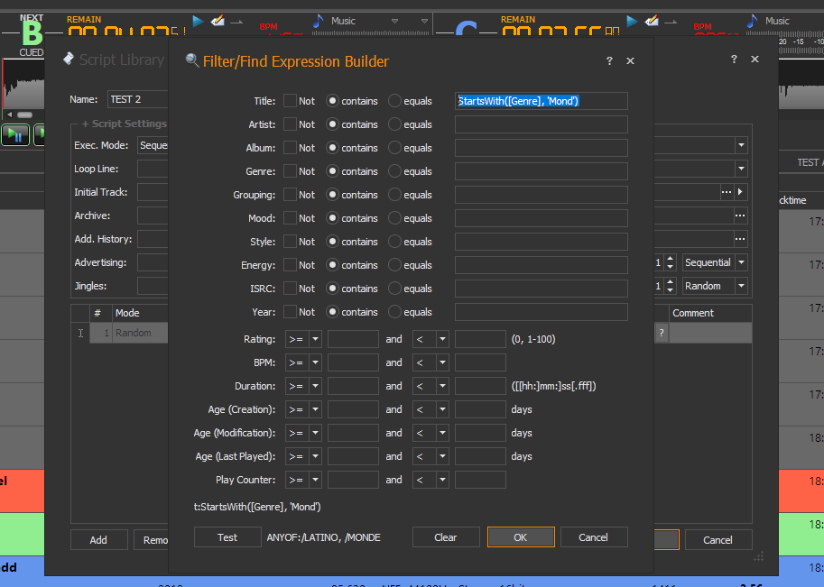This screenshot has width=824, height=587.
Task: Click the play arrow next to Initial Track
Action: [741, 192]
